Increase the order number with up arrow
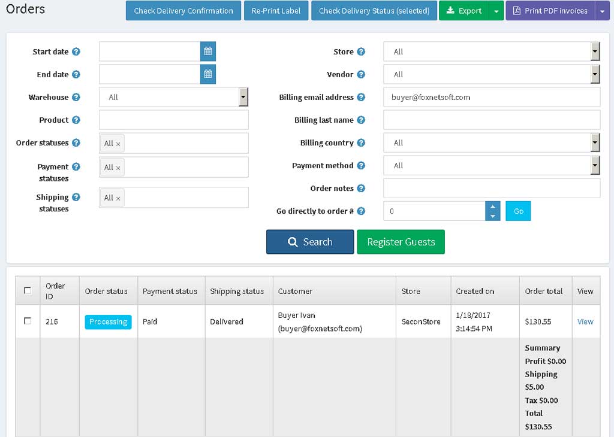The image size is (614, 437). click(x=493, y=207)
